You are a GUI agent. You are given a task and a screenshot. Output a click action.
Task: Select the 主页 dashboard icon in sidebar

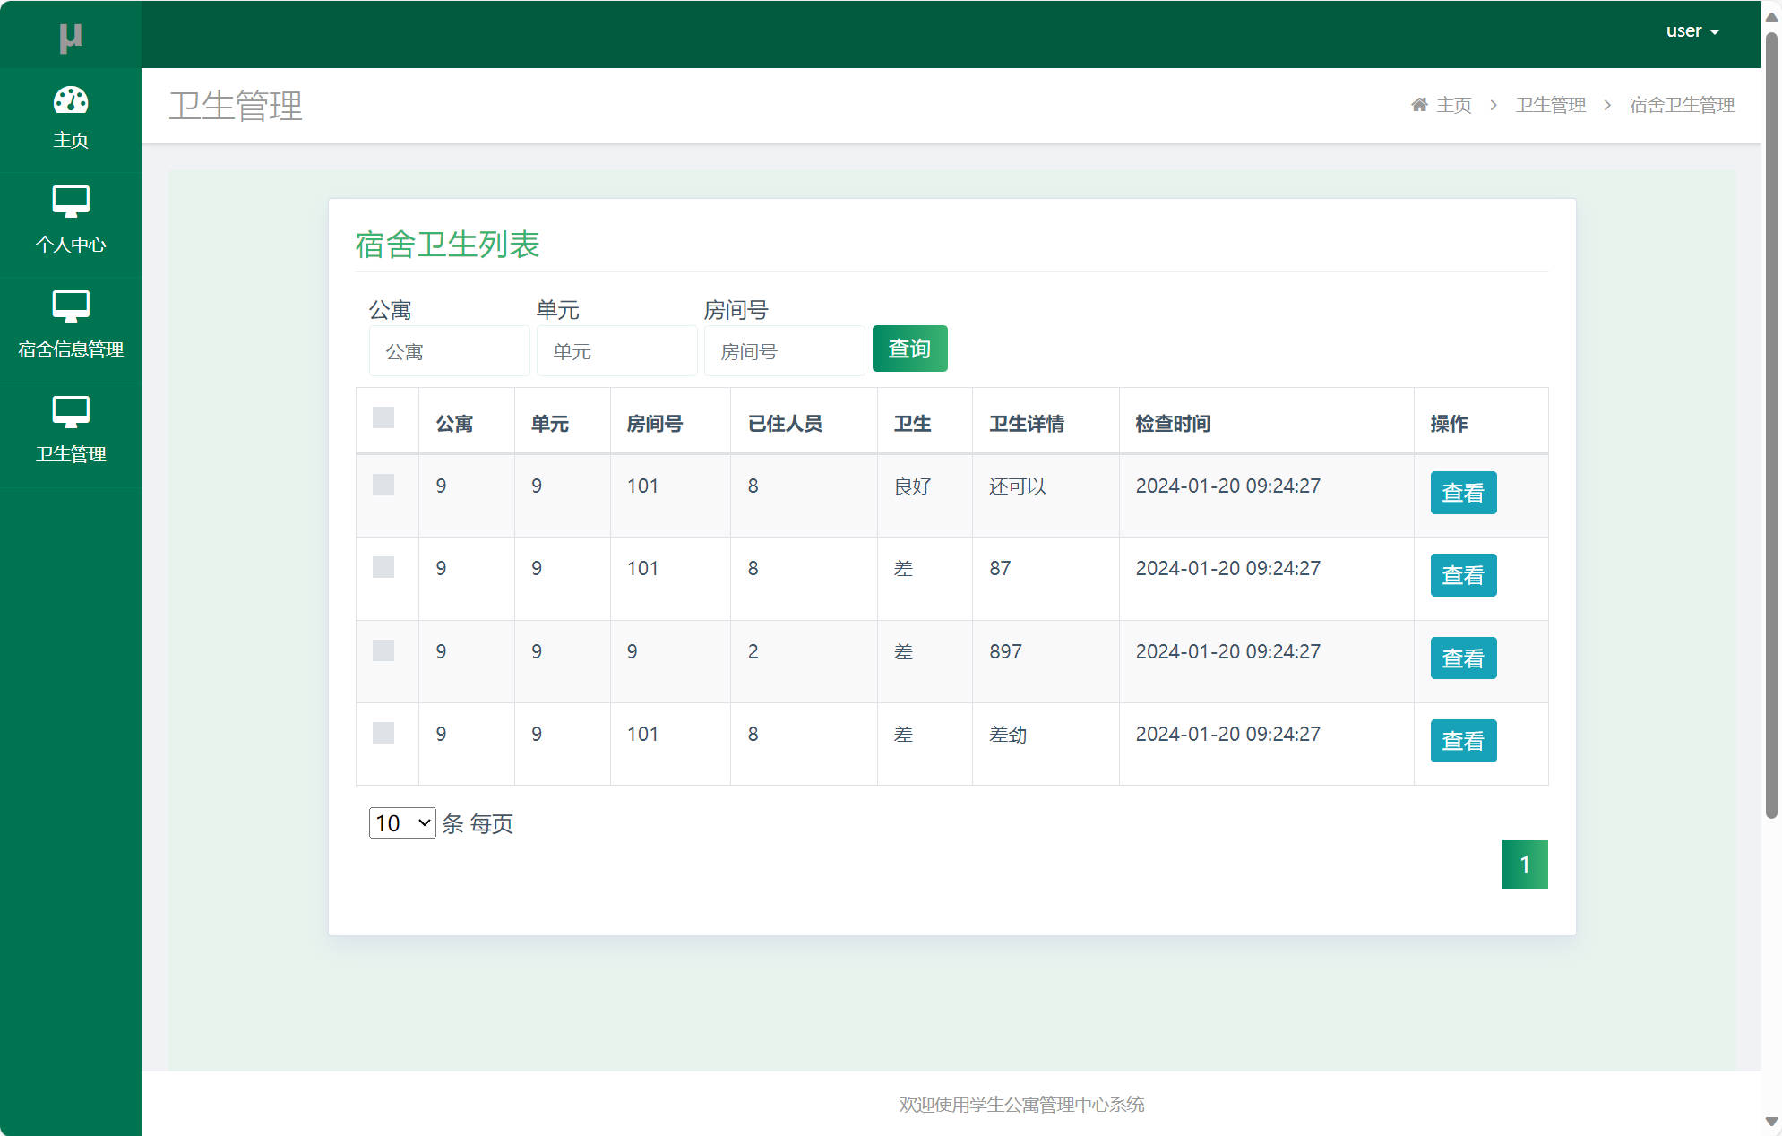coord(71,101)
